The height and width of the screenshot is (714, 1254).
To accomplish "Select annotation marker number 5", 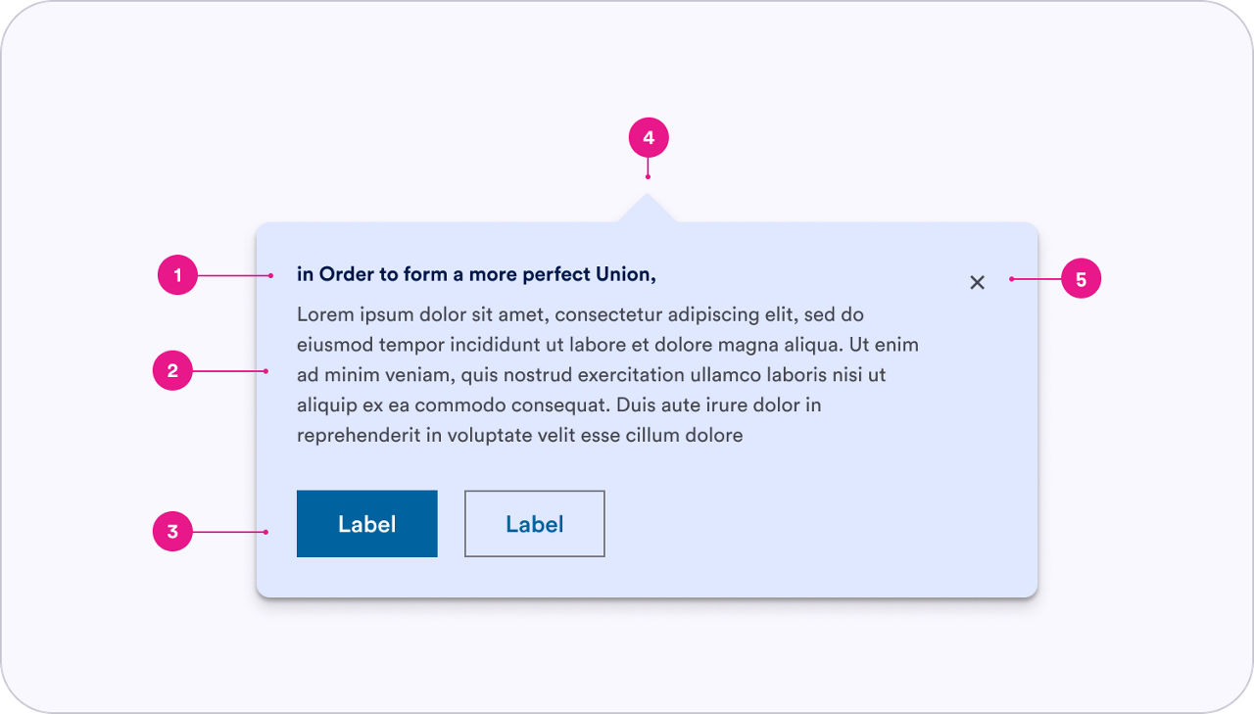I will (x=1081, y=279).
